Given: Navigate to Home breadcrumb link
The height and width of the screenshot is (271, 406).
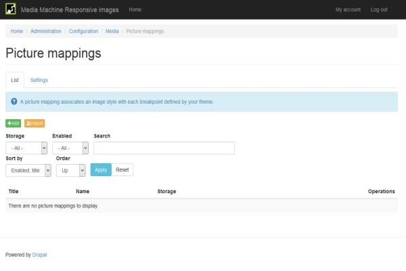Looking at the screenshot, I should tap(17, 31).
